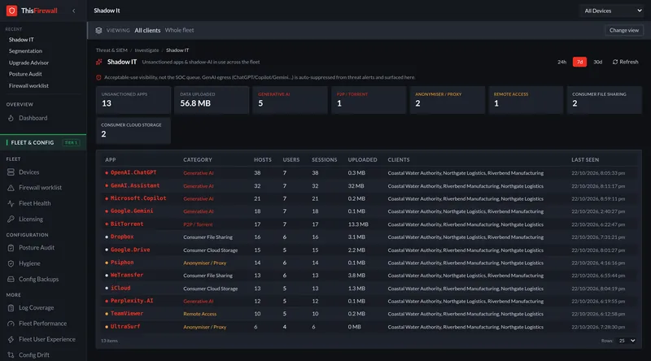Click the Log Coverage icon
The image size is (651, 361).
(x=11, y=308)
